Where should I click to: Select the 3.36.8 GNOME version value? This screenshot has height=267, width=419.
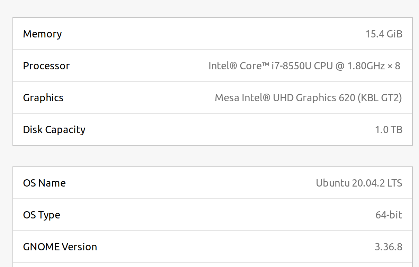(x=389, y=247)
